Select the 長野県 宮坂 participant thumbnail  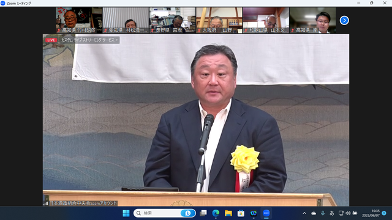click(173, 20)
